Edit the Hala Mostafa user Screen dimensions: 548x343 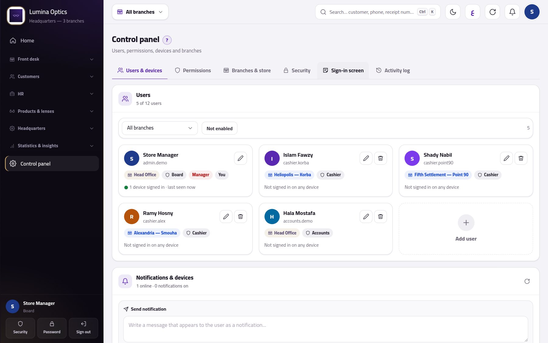(x=366, y=216)
